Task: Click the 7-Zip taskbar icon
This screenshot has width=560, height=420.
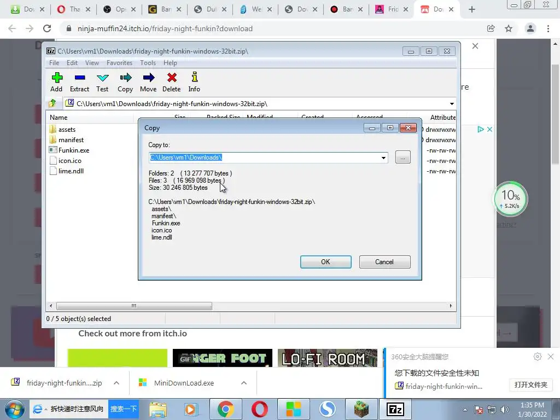Action: tap(395, 409)
